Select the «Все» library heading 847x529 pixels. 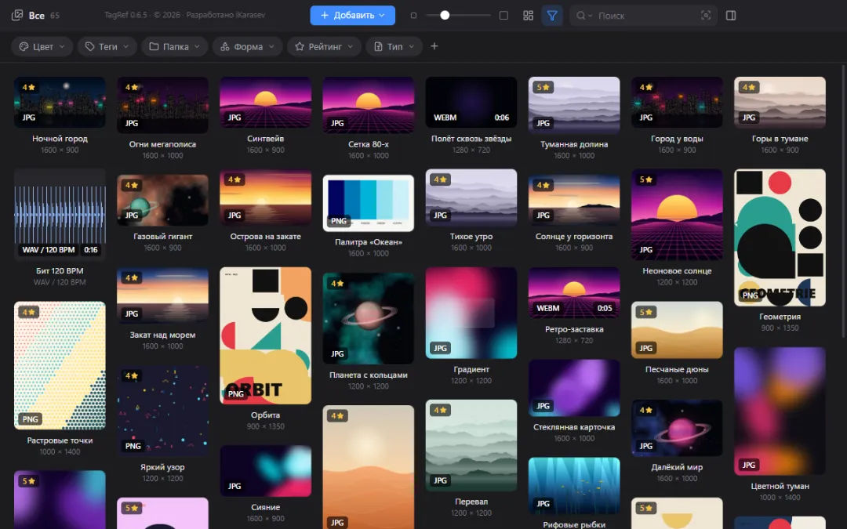coord(37,16)
